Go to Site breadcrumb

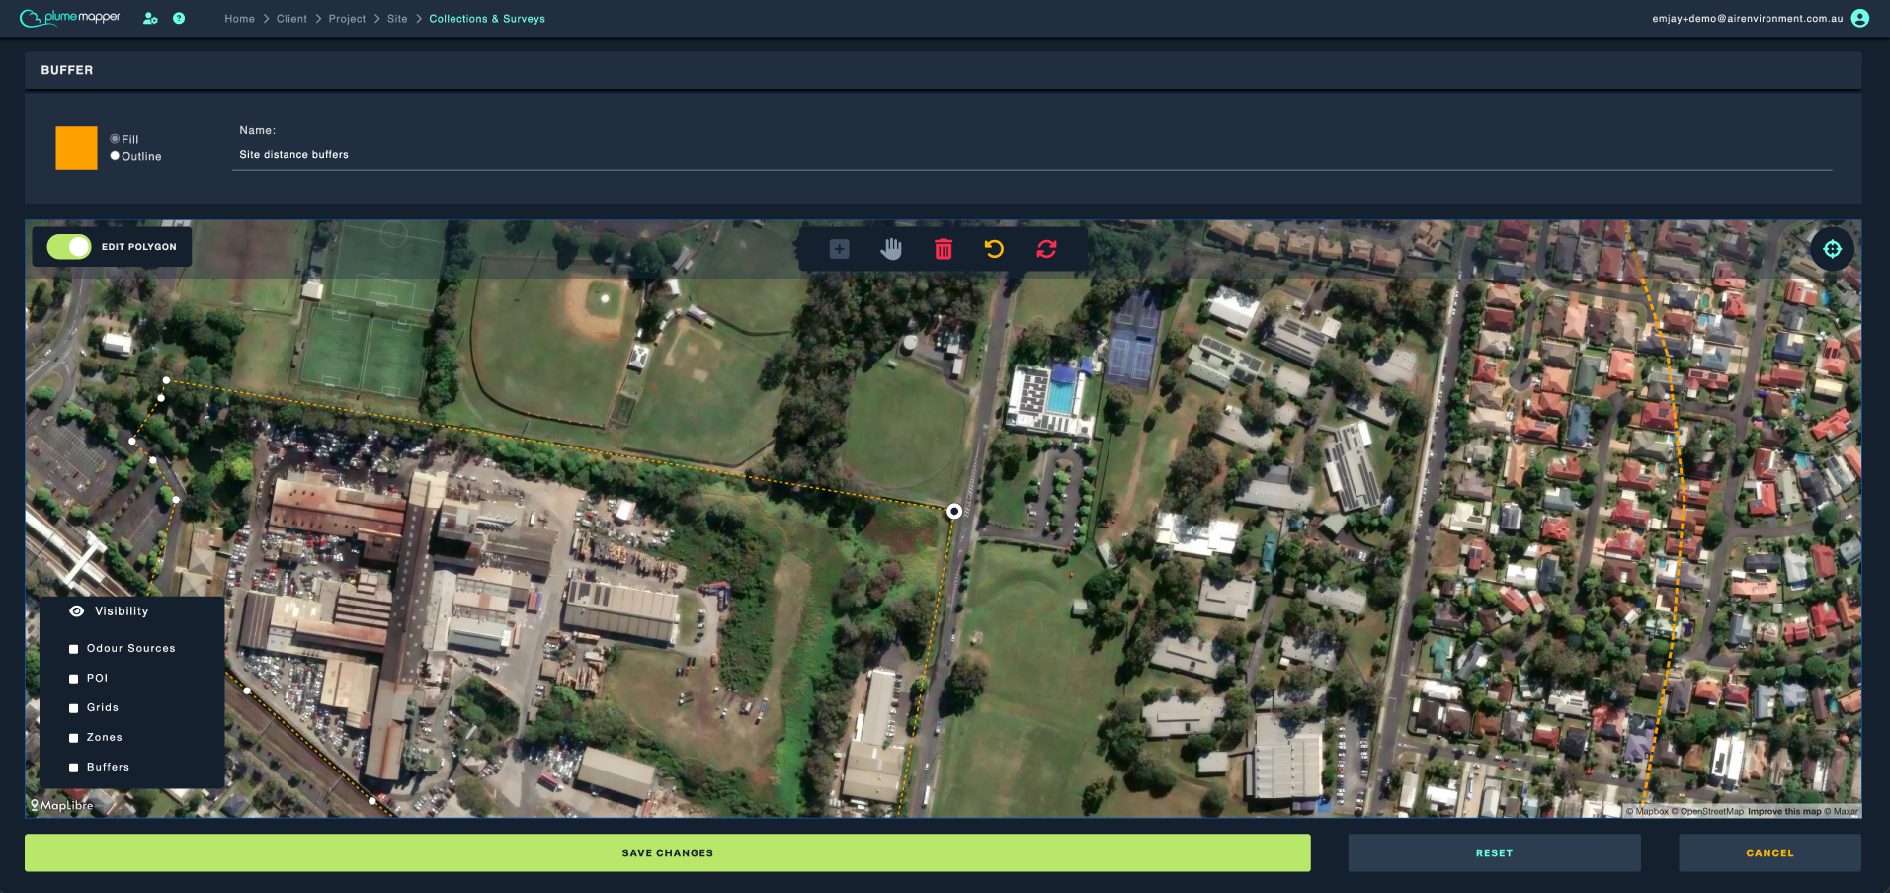point(397,19)
